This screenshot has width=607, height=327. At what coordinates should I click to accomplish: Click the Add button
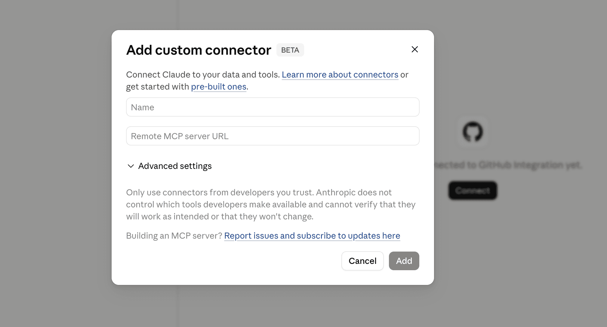404,261
